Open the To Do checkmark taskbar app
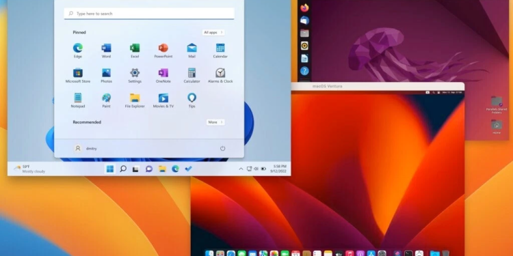The height and width of the screenshot is (256, 513). [x=188, y=169]
